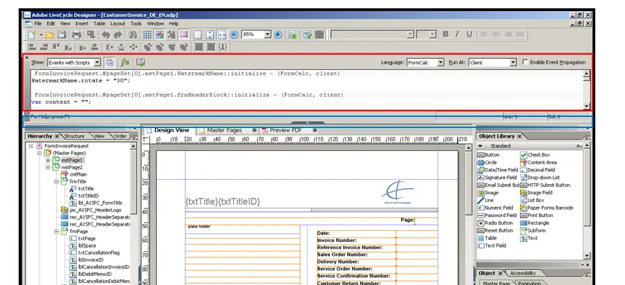625x285 pixels.
Task: Click the {txtTitle}{txtTitleID} field on canvas
Action: 223,202
